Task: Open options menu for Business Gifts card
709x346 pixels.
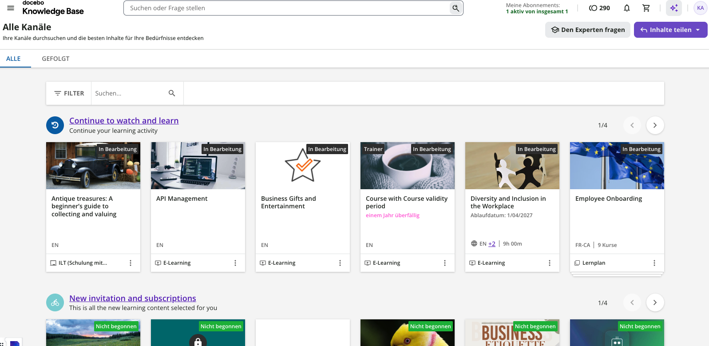Action: (340, 263)
